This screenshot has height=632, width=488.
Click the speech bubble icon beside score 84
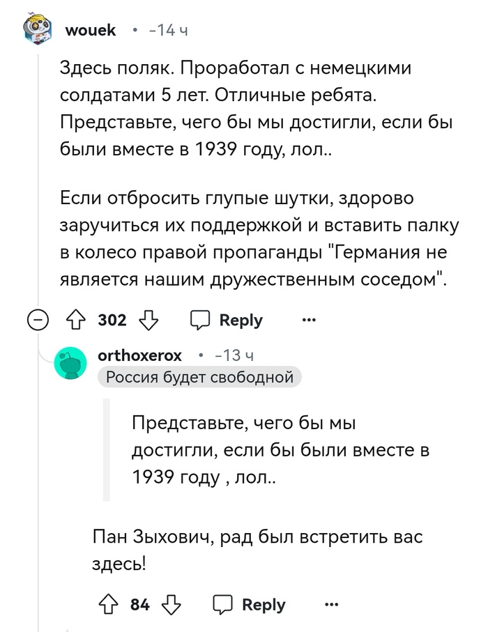point(223,604)
